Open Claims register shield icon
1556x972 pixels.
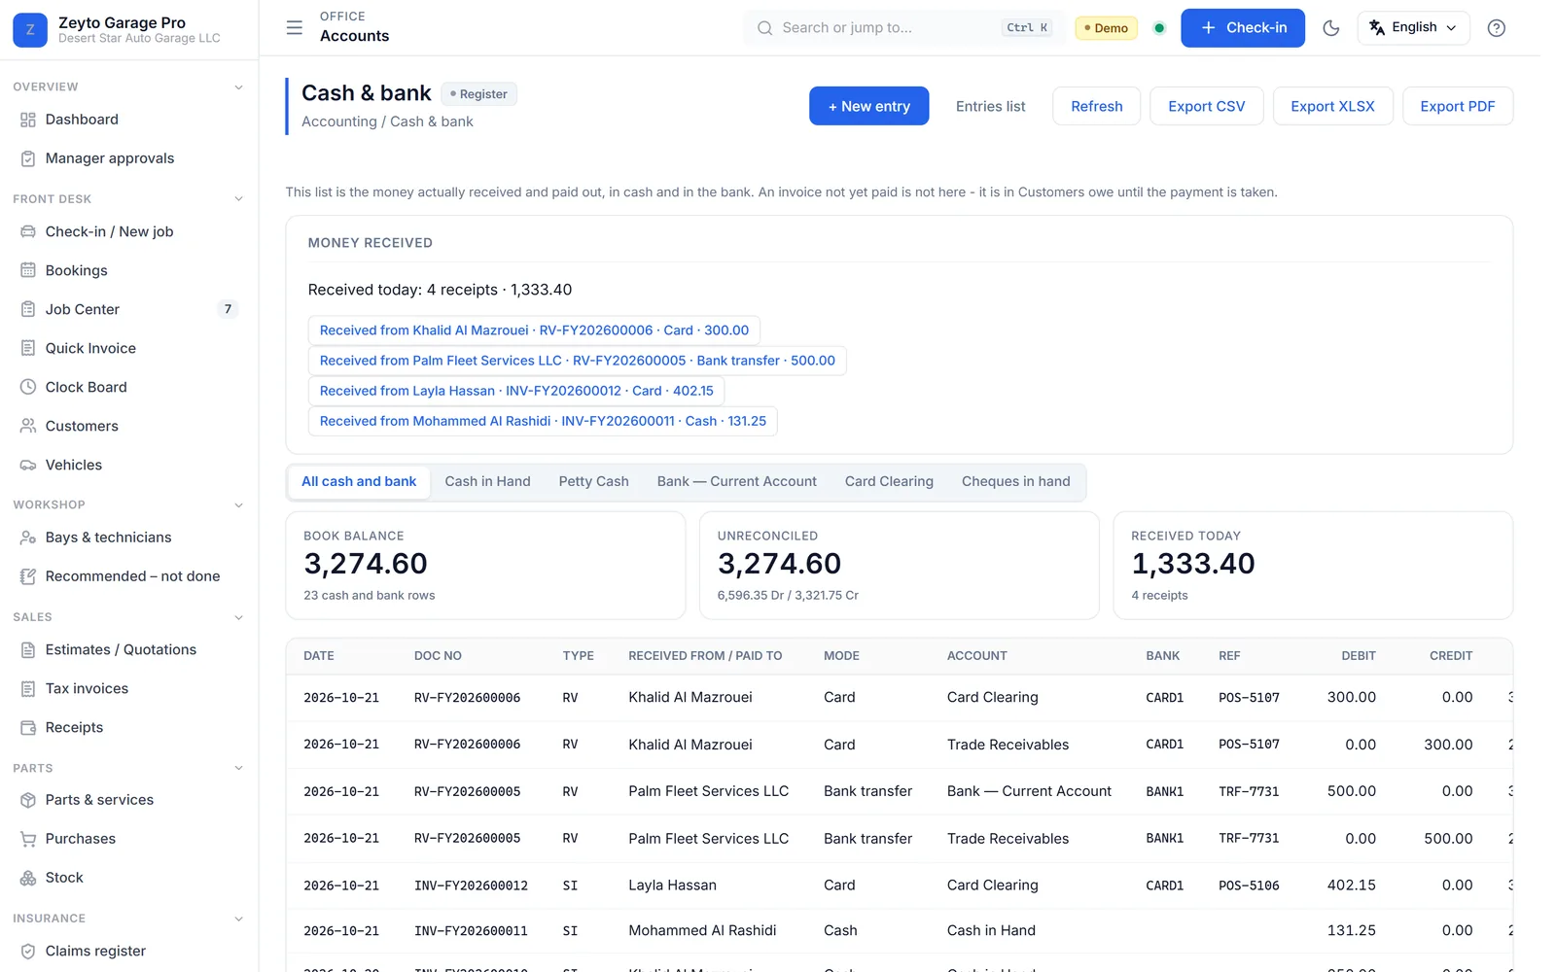[28, 952]
